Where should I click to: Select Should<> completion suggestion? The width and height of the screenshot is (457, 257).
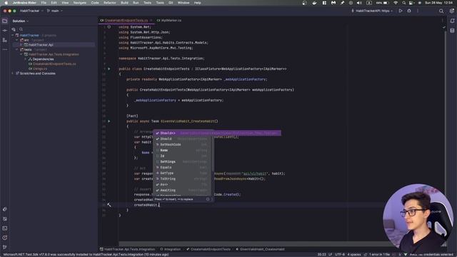point(217,133)
